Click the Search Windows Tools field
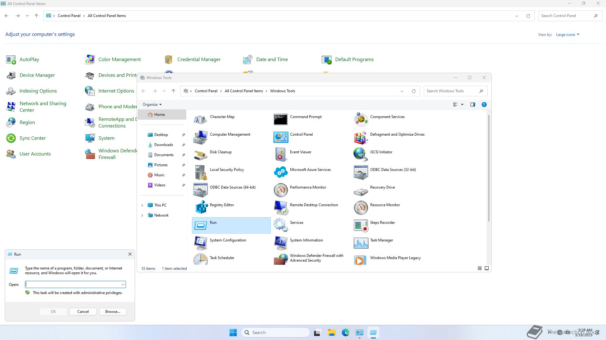This screenshot has width=606, height=340. [451, 91]
